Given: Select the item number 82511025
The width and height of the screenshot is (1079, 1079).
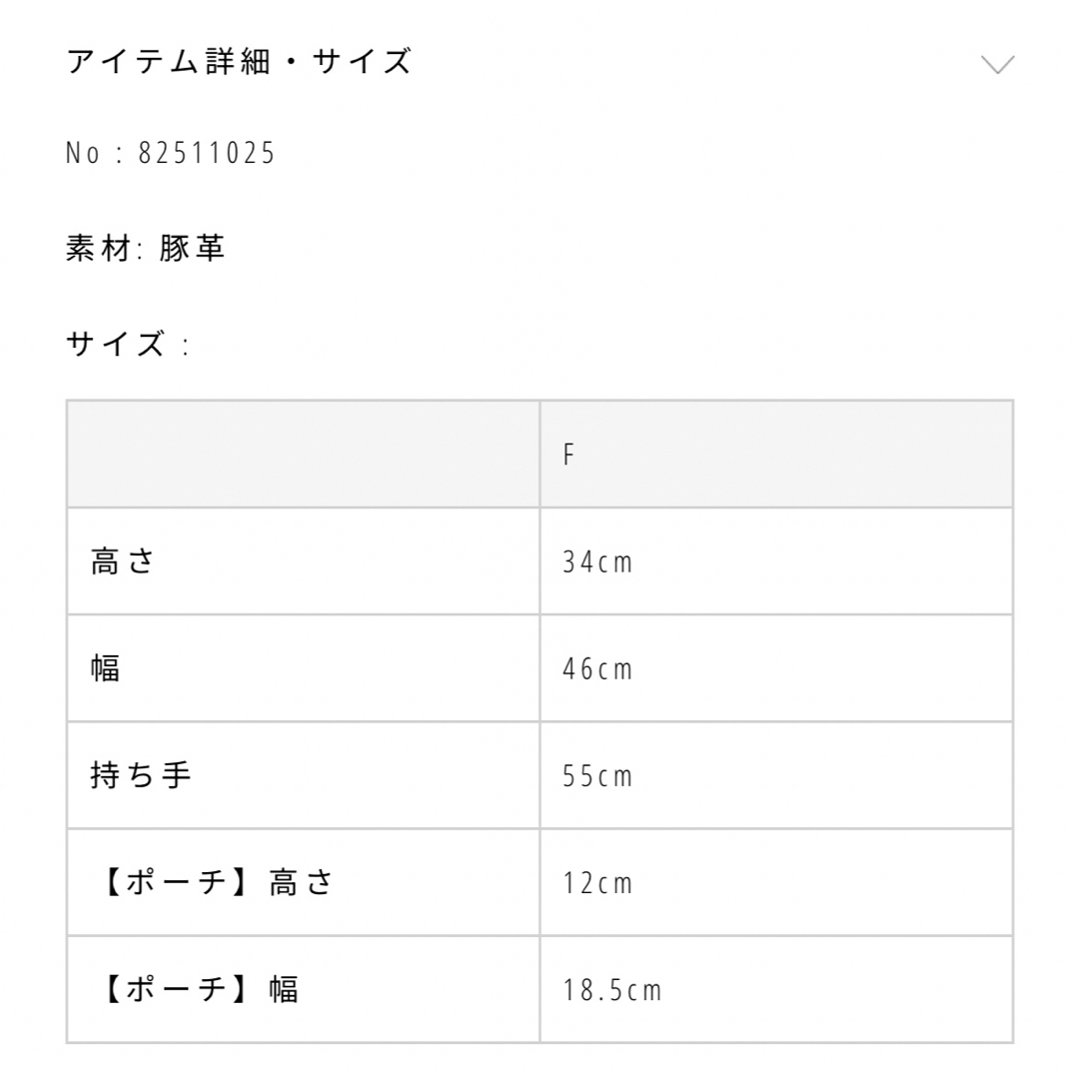Looking at the screenshot, I should point(207,153).
